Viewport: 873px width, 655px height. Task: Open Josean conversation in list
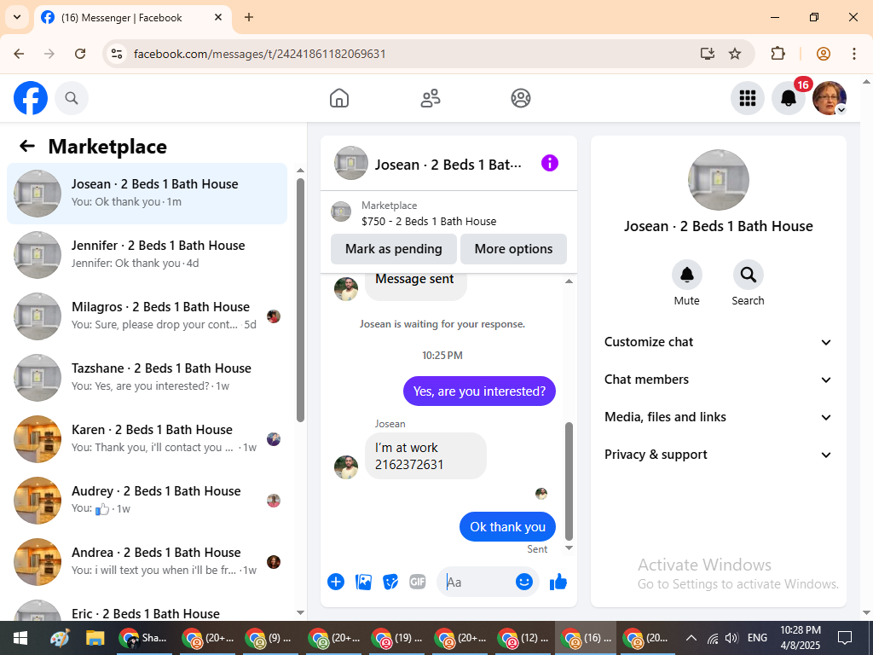click(147, 194)
